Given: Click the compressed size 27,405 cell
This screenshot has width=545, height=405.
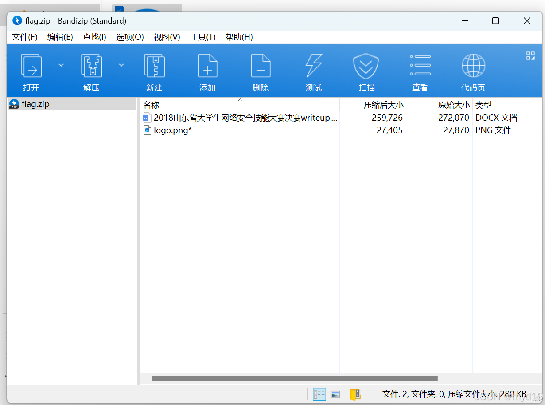Looking at the screenshot, I should tap(389, 130).
